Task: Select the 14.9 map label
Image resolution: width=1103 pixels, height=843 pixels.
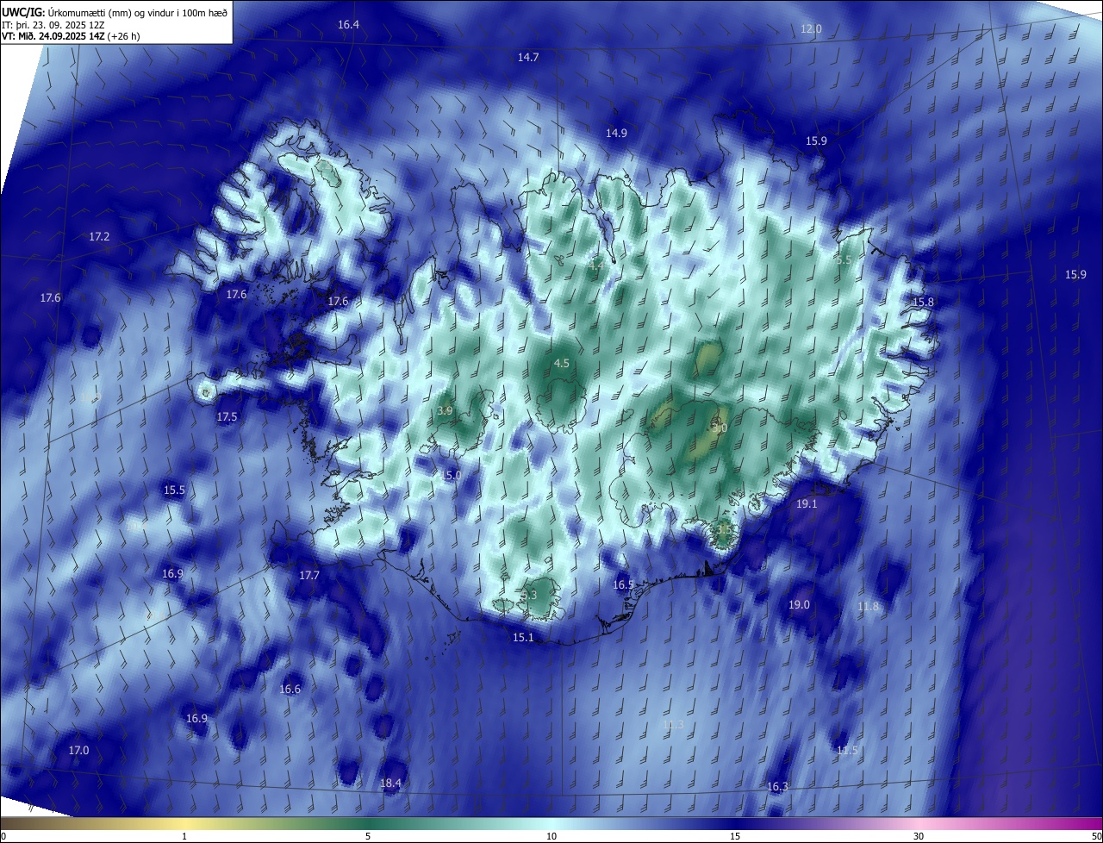Action: [616, 134]
